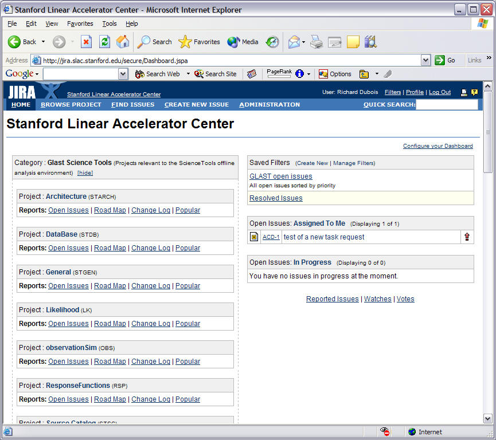Image resolution: width=496 pixels, height=440 pixels.
Task: Open Likelihood project Change Log report
Action: pos(151,324)
